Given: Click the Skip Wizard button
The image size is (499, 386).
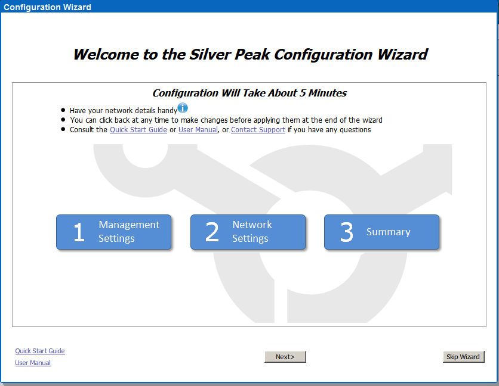Looking at the screenshot, I should (463, 357).
